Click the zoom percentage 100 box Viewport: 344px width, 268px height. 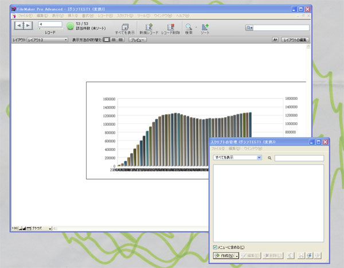click(14, 228)
